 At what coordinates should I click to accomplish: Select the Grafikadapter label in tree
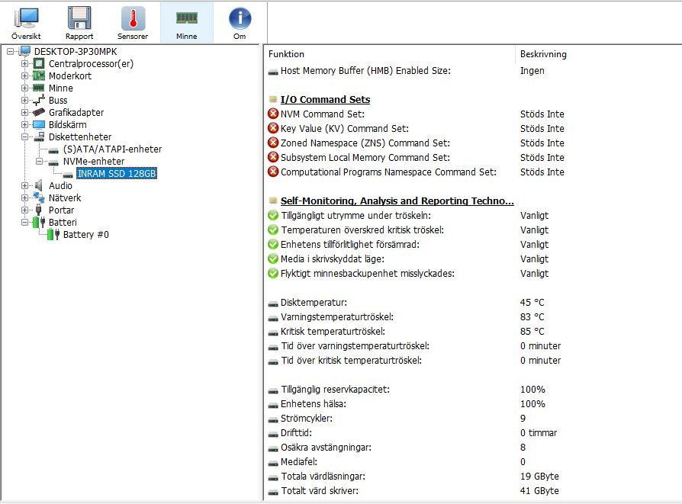click(76, 113)
